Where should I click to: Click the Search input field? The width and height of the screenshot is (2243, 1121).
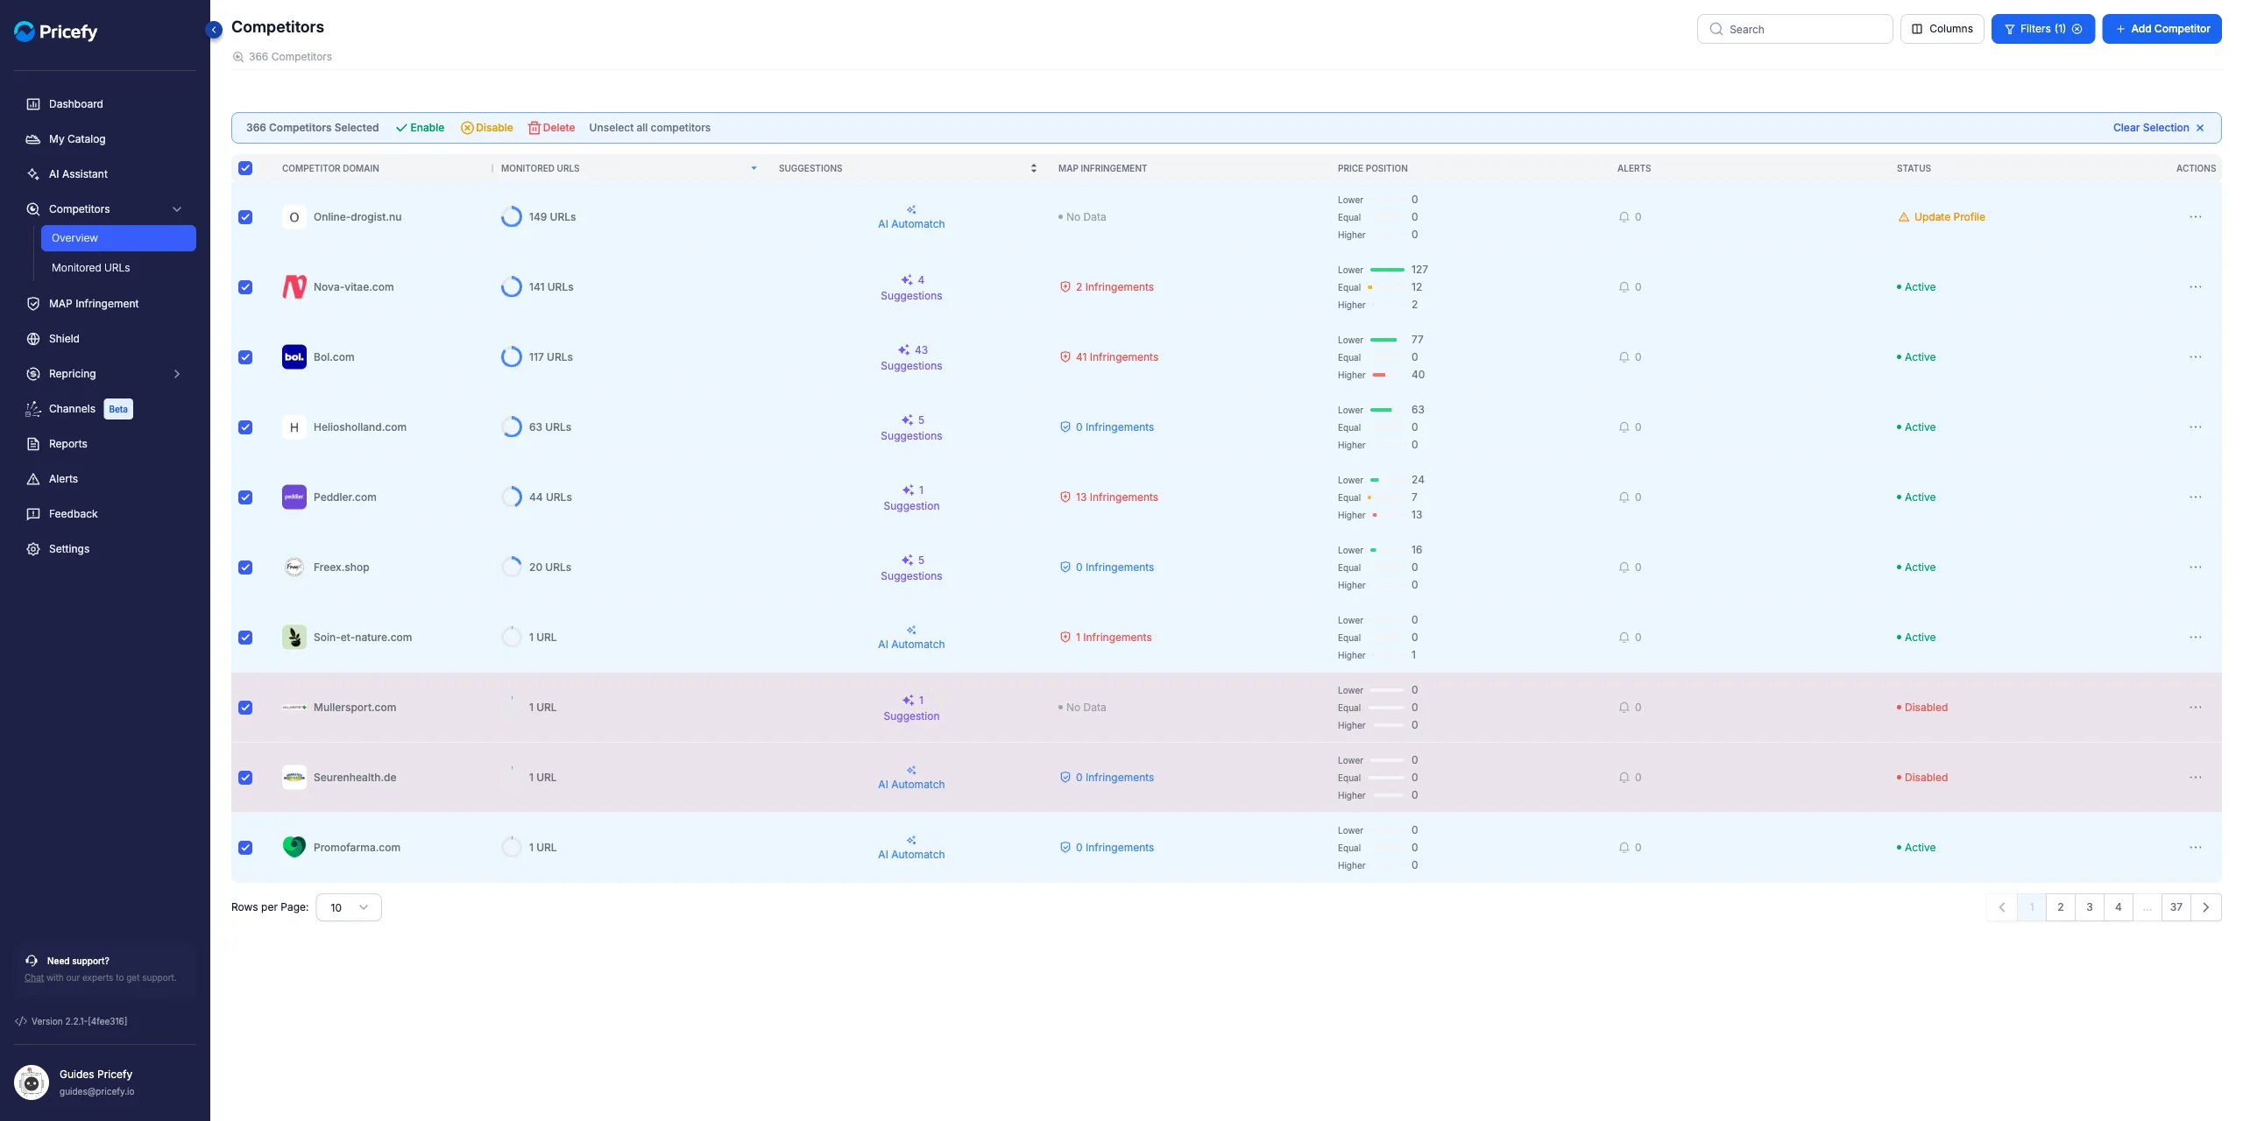pos(1794,29)
